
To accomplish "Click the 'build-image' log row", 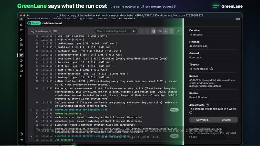I will click(x=86, y=44).
